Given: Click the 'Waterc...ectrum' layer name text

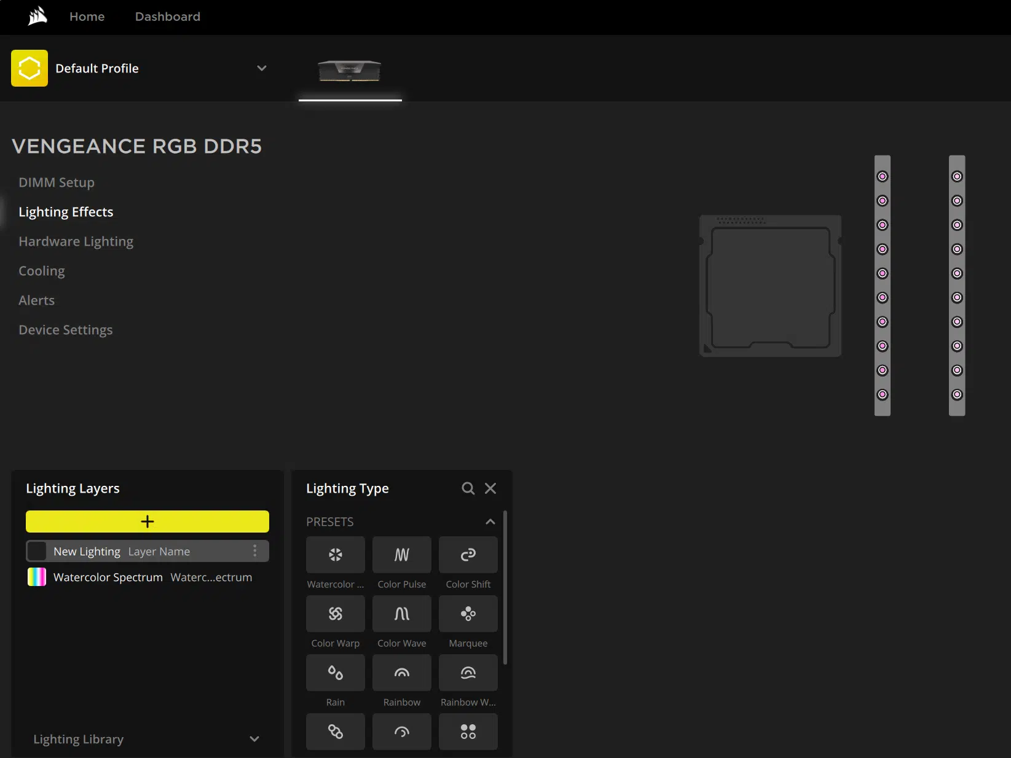Looking at the screenshot, I should [x=211, y=577].
